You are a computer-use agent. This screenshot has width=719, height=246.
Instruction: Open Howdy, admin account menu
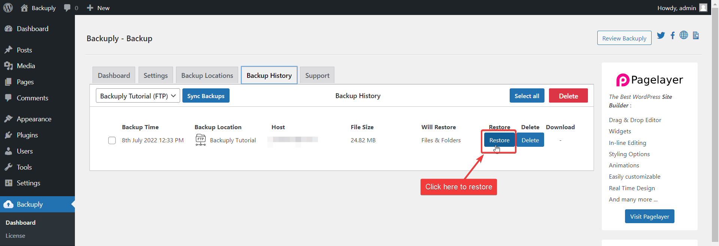pyautogui.click(x=682, y=8)
